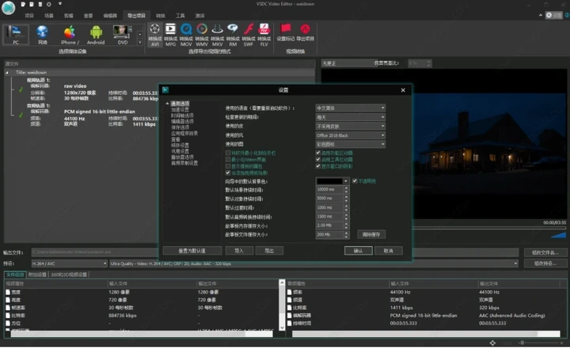Viewport: 570px width, 348px height.
Task: Open the Projects ribbon tab
Action: [x=29, y=16]
